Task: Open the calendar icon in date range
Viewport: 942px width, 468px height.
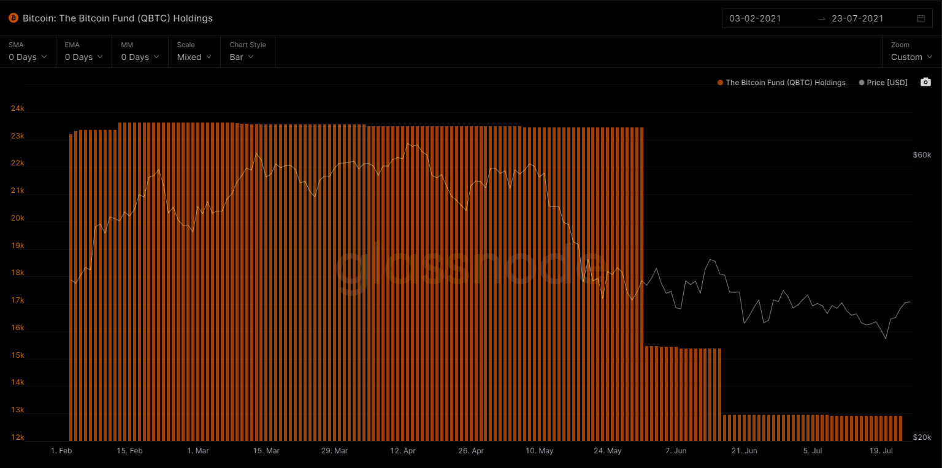Action: [x=921, y=18]
